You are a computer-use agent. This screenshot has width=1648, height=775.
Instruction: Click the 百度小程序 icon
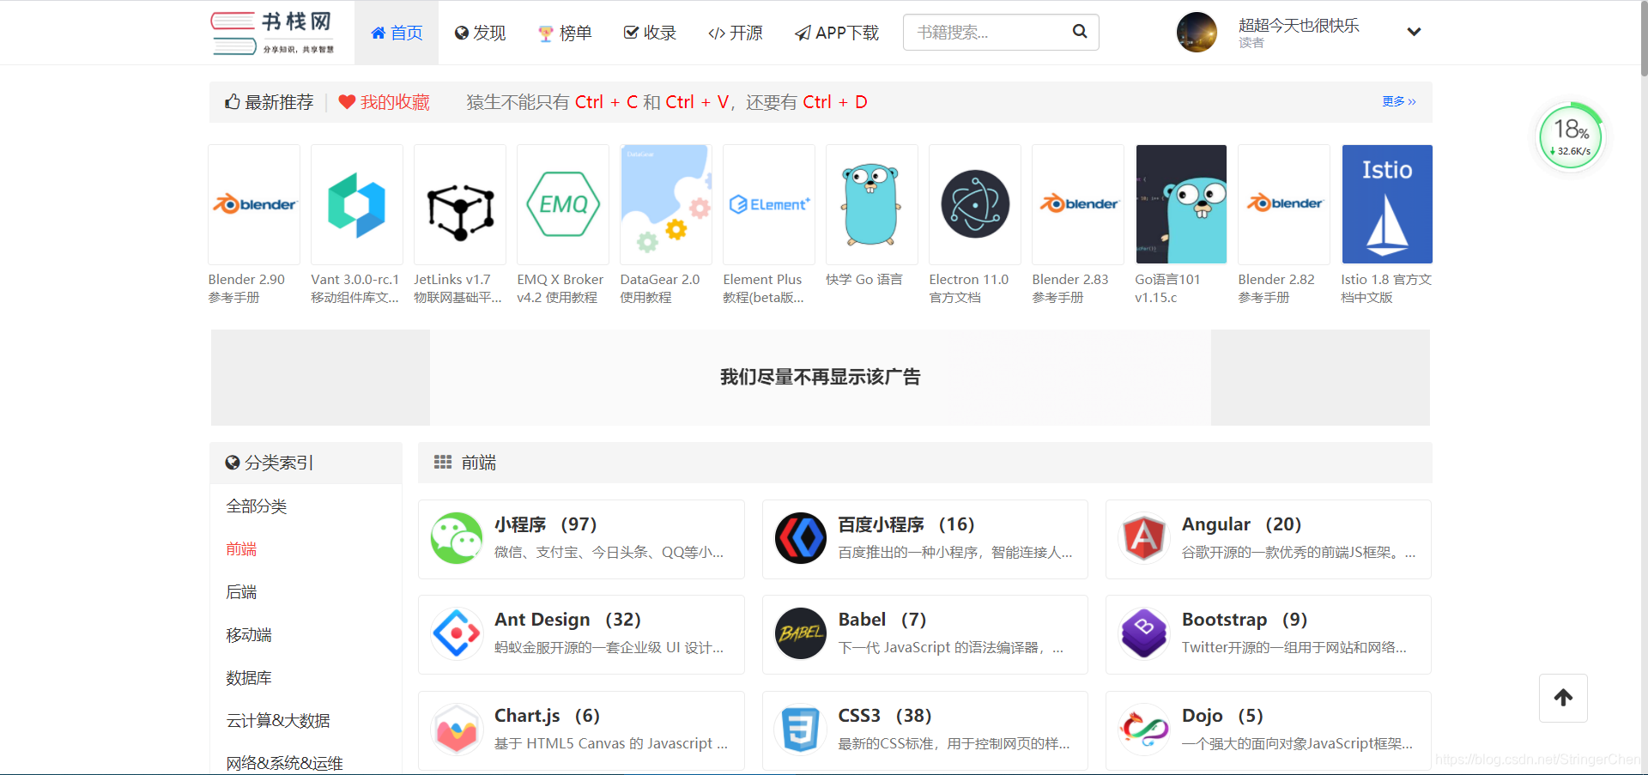click(801, 538)
